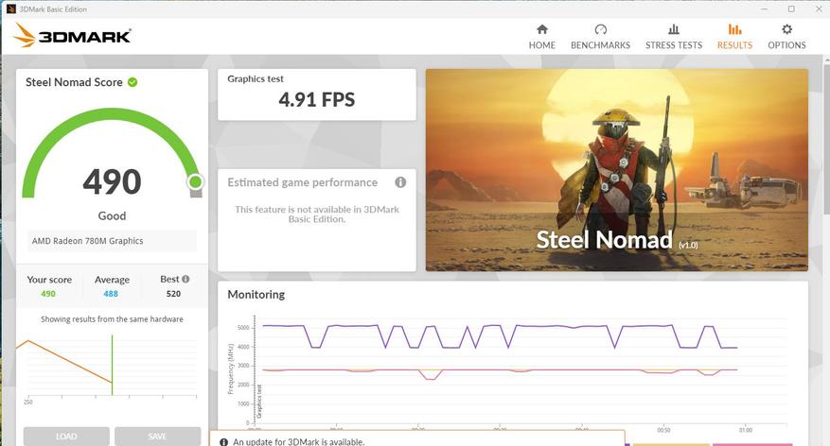Viewport: 830px width, 446px height.
Task: Click the update available info icon
Action: point(224,442)
